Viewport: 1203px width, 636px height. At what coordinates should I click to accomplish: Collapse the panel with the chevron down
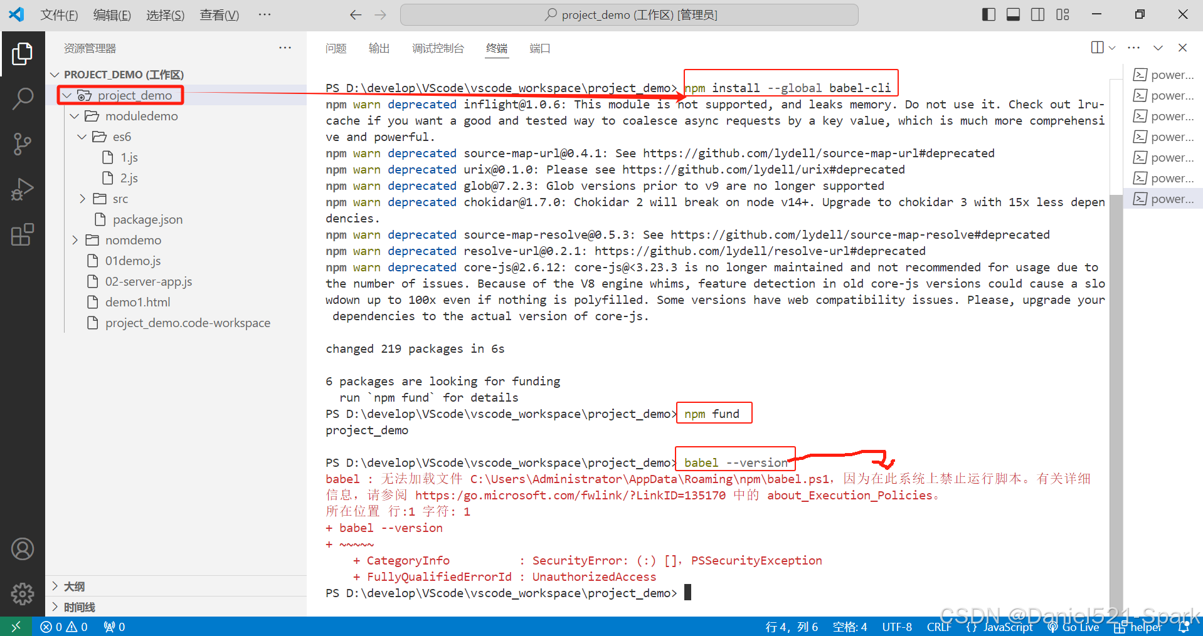(1158, 48)
